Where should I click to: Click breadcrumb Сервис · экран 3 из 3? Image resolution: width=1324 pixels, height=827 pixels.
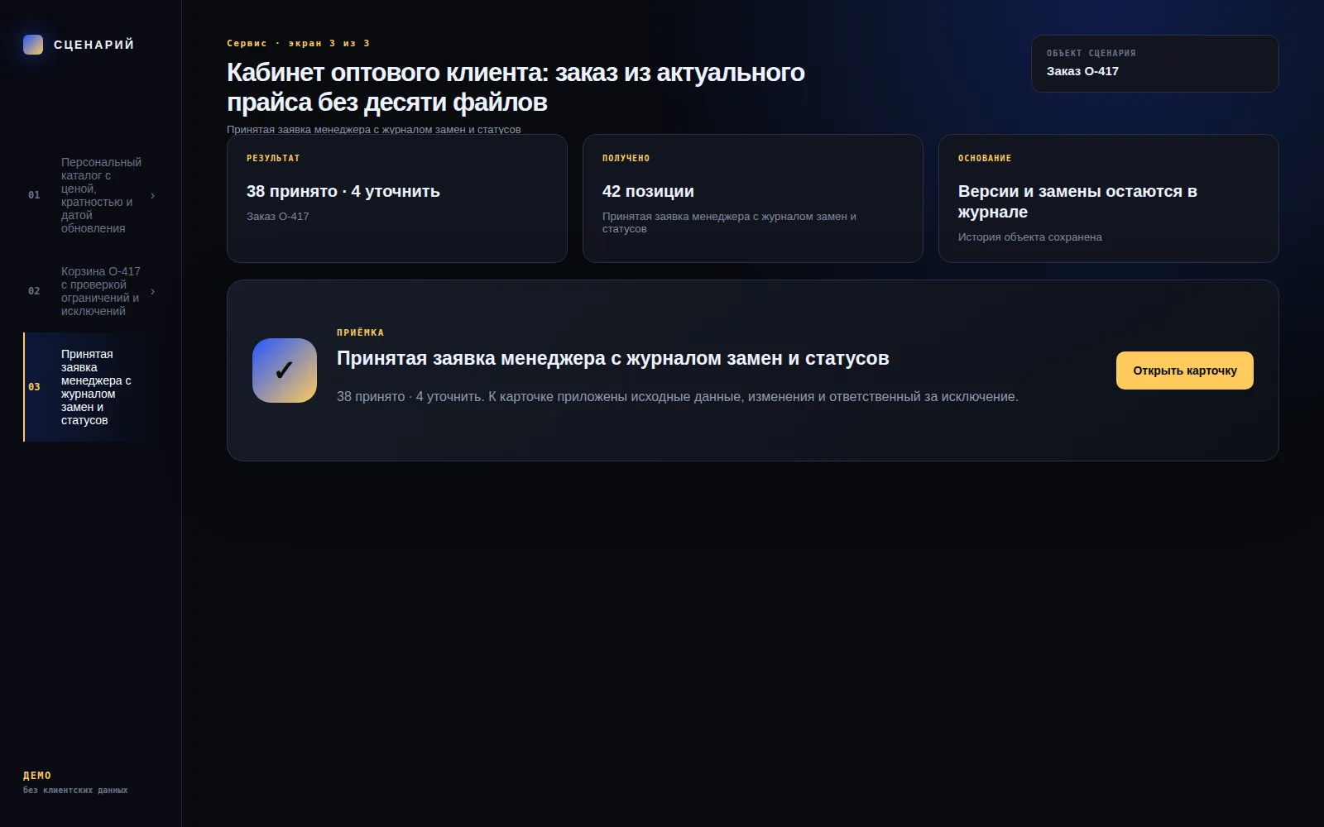pyautogui.click(x=299, y=43)
